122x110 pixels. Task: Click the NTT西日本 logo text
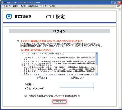23,16
